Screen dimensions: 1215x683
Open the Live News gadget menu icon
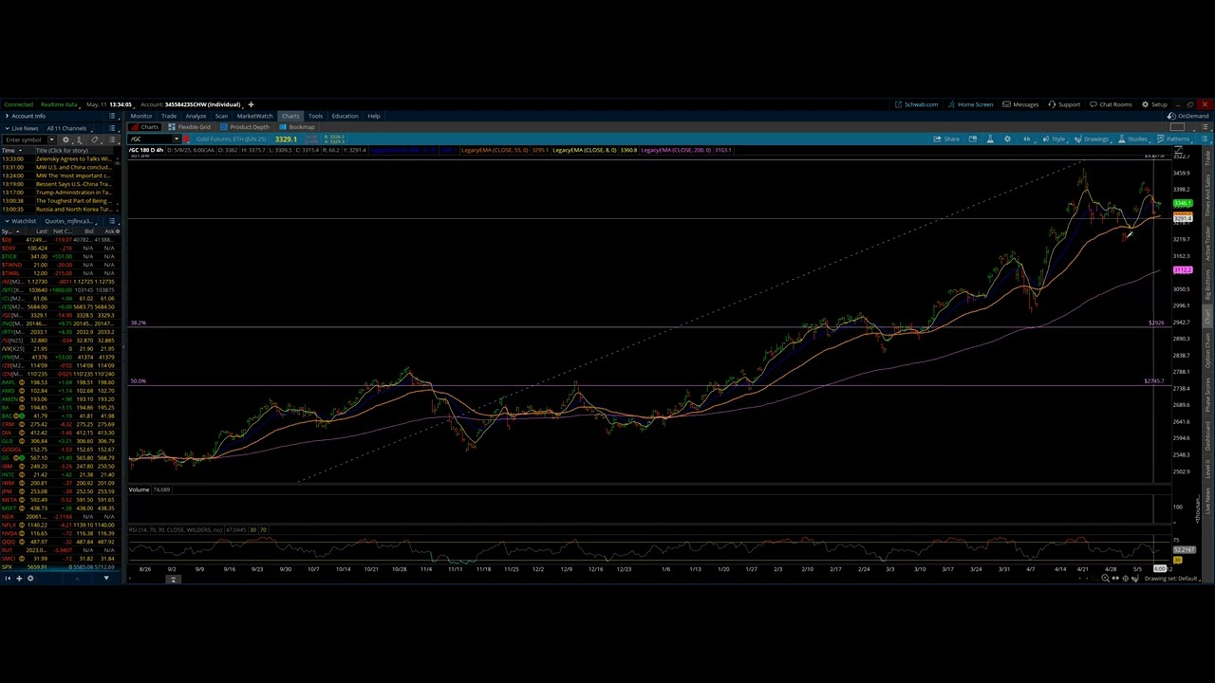pyautogui.click(x=112, y=128)
